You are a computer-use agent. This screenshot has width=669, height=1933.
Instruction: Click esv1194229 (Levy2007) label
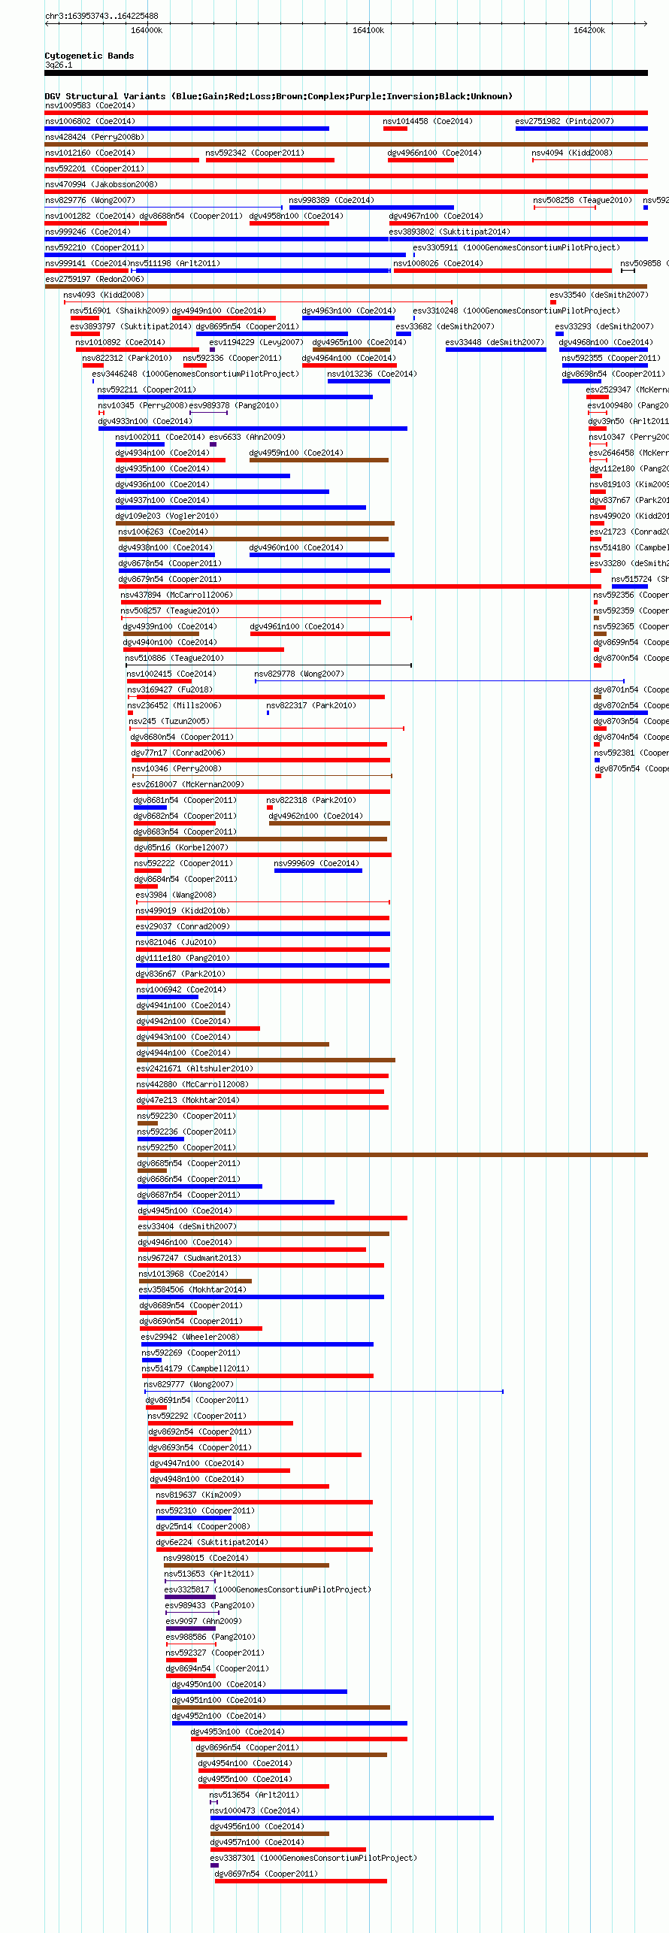(x=256, y=342)
